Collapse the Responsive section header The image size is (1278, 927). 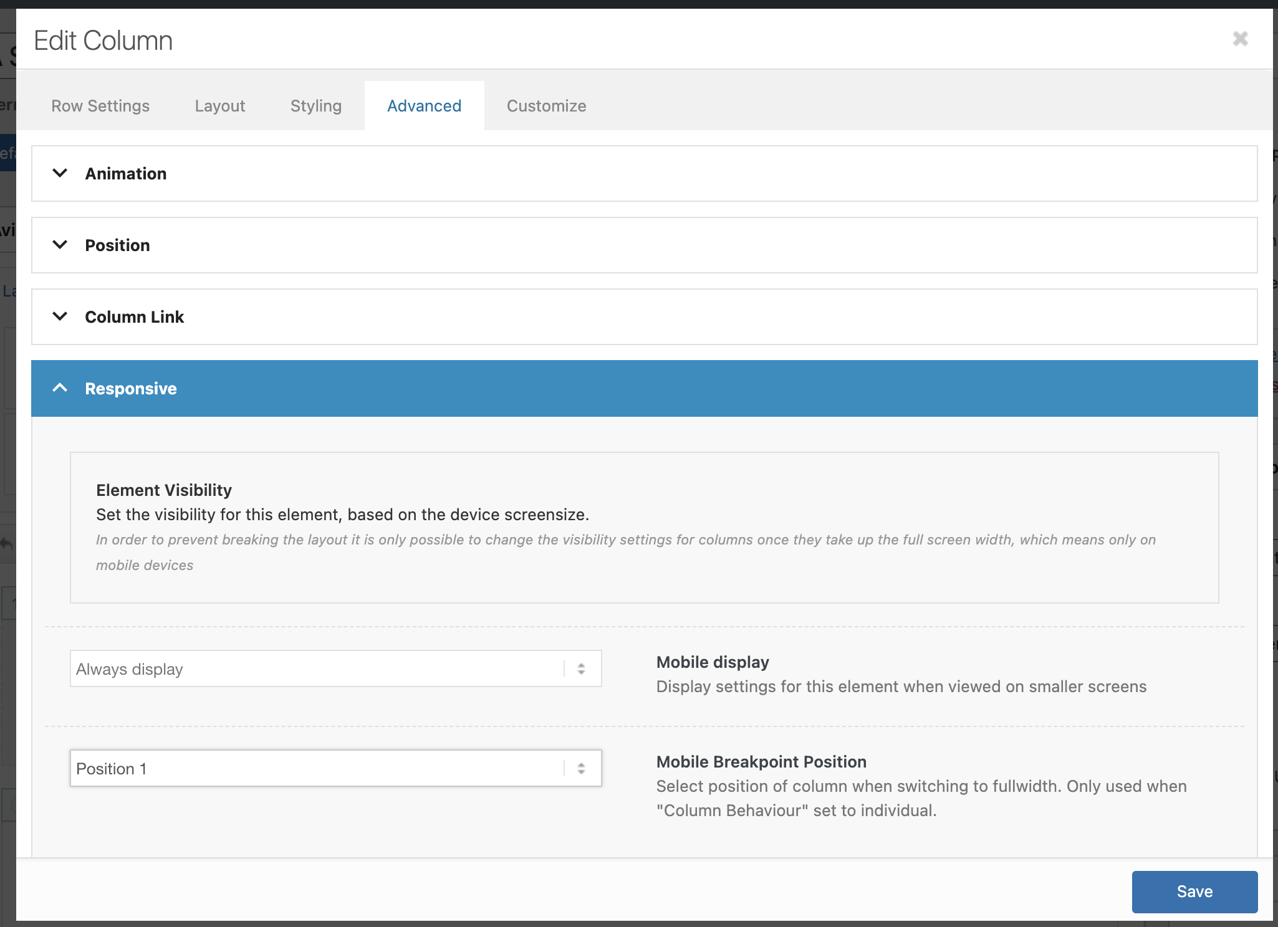[x=643, y=389]
